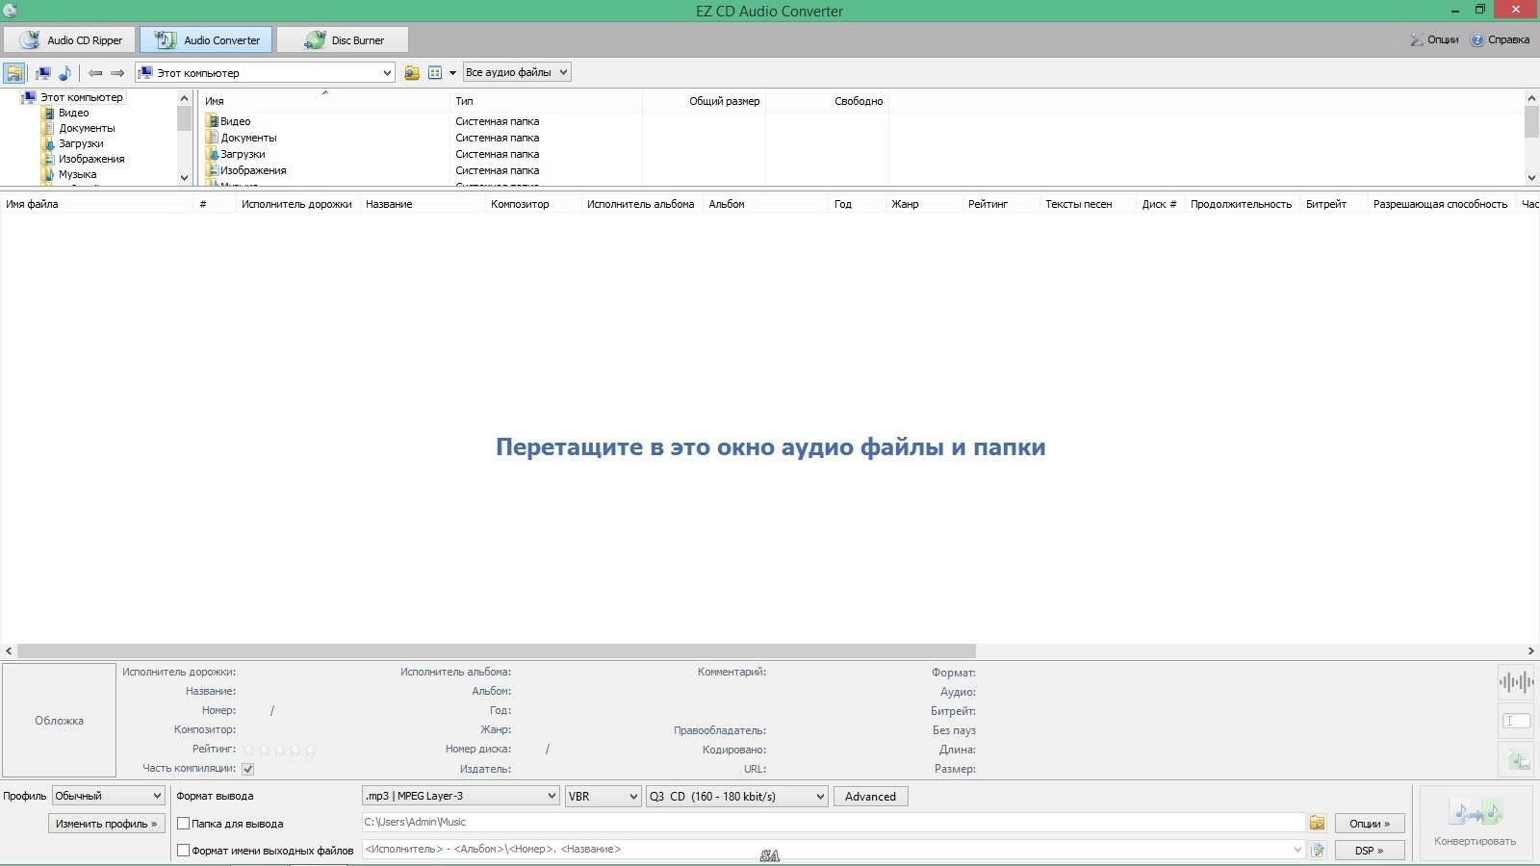Select Видео in the folder tree
The width and height of the screenshot is (1540, 866).
point(73,113)
